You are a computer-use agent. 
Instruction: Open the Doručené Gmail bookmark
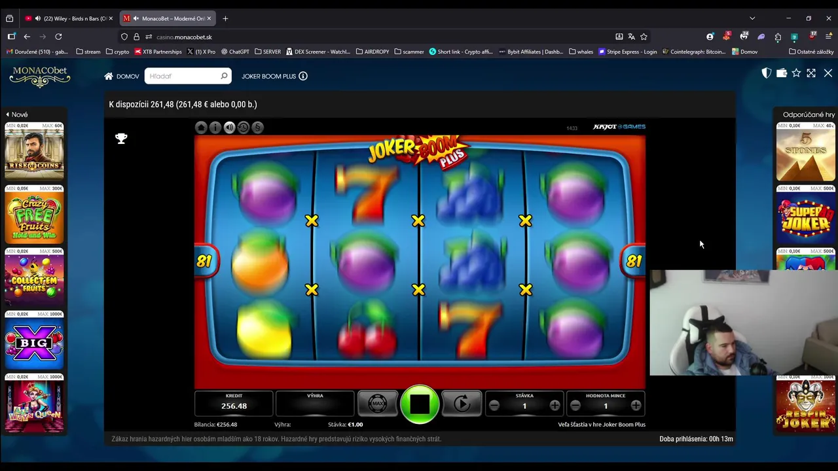37,52
